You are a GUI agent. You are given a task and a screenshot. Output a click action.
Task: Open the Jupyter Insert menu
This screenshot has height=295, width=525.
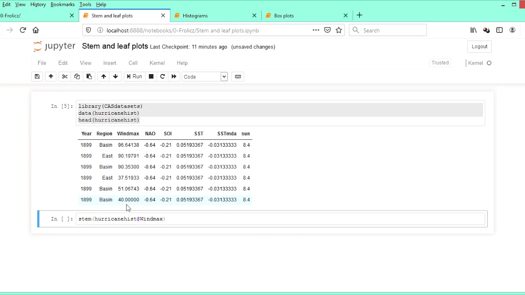tap(110, 63)
